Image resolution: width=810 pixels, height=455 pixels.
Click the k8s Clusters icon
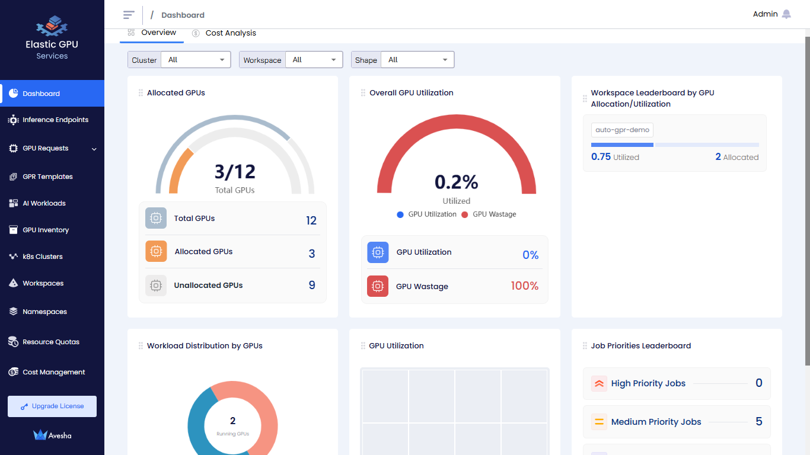pyautogui.click(x=13, y=257)
